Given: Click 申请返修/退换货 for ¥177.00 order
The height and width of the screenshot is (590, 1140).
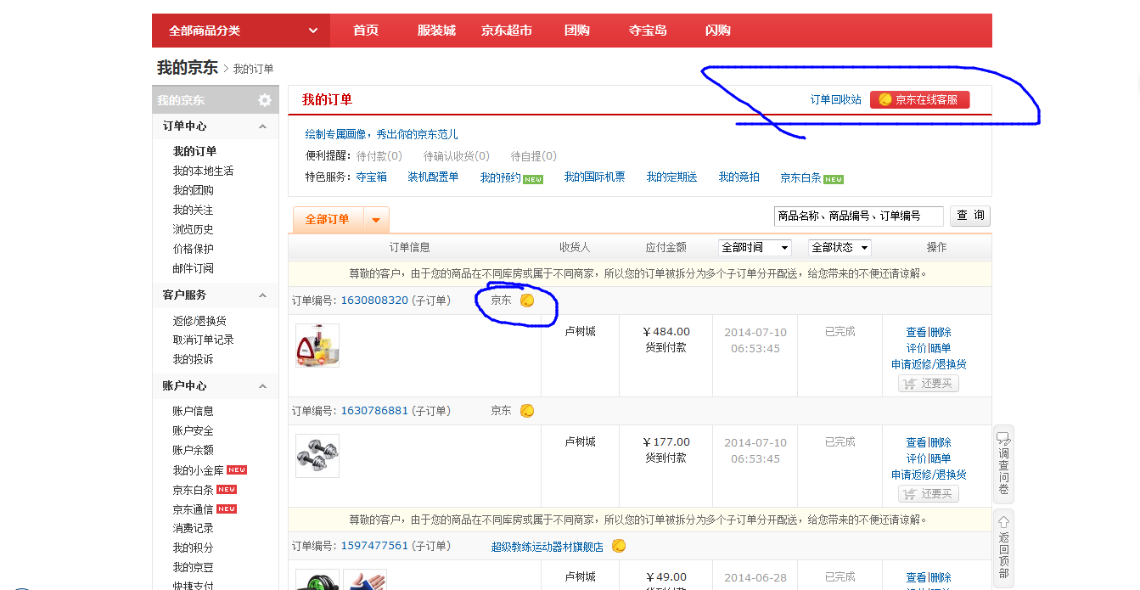Looking at the screenshot, I should click(x=929, y=475).
